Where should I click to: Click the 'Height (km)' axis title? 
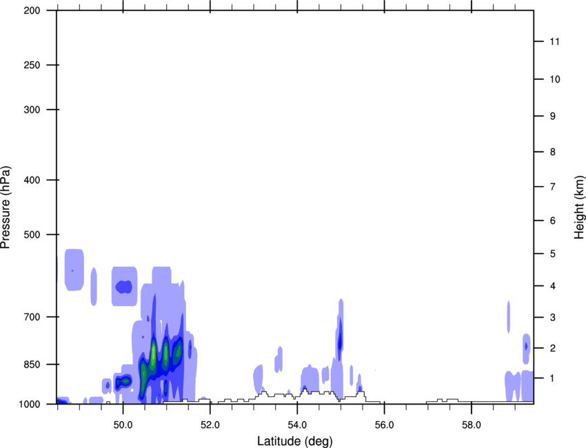[x=579, y=207]
